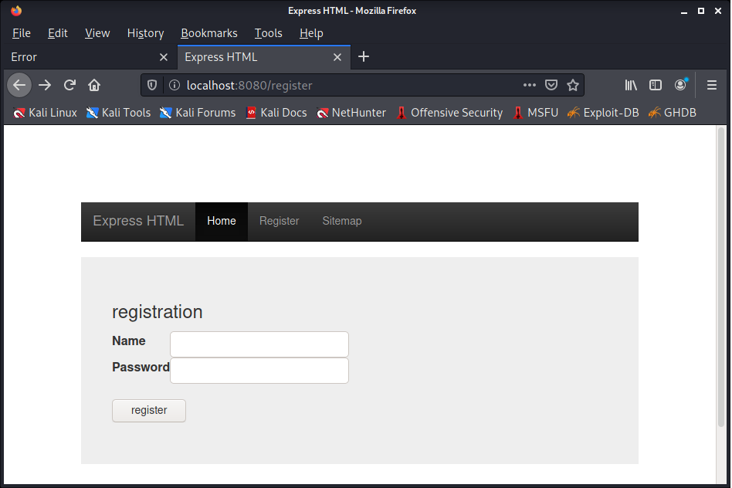Focus the Password input field
Screen dimensions: 732x488
259,371
